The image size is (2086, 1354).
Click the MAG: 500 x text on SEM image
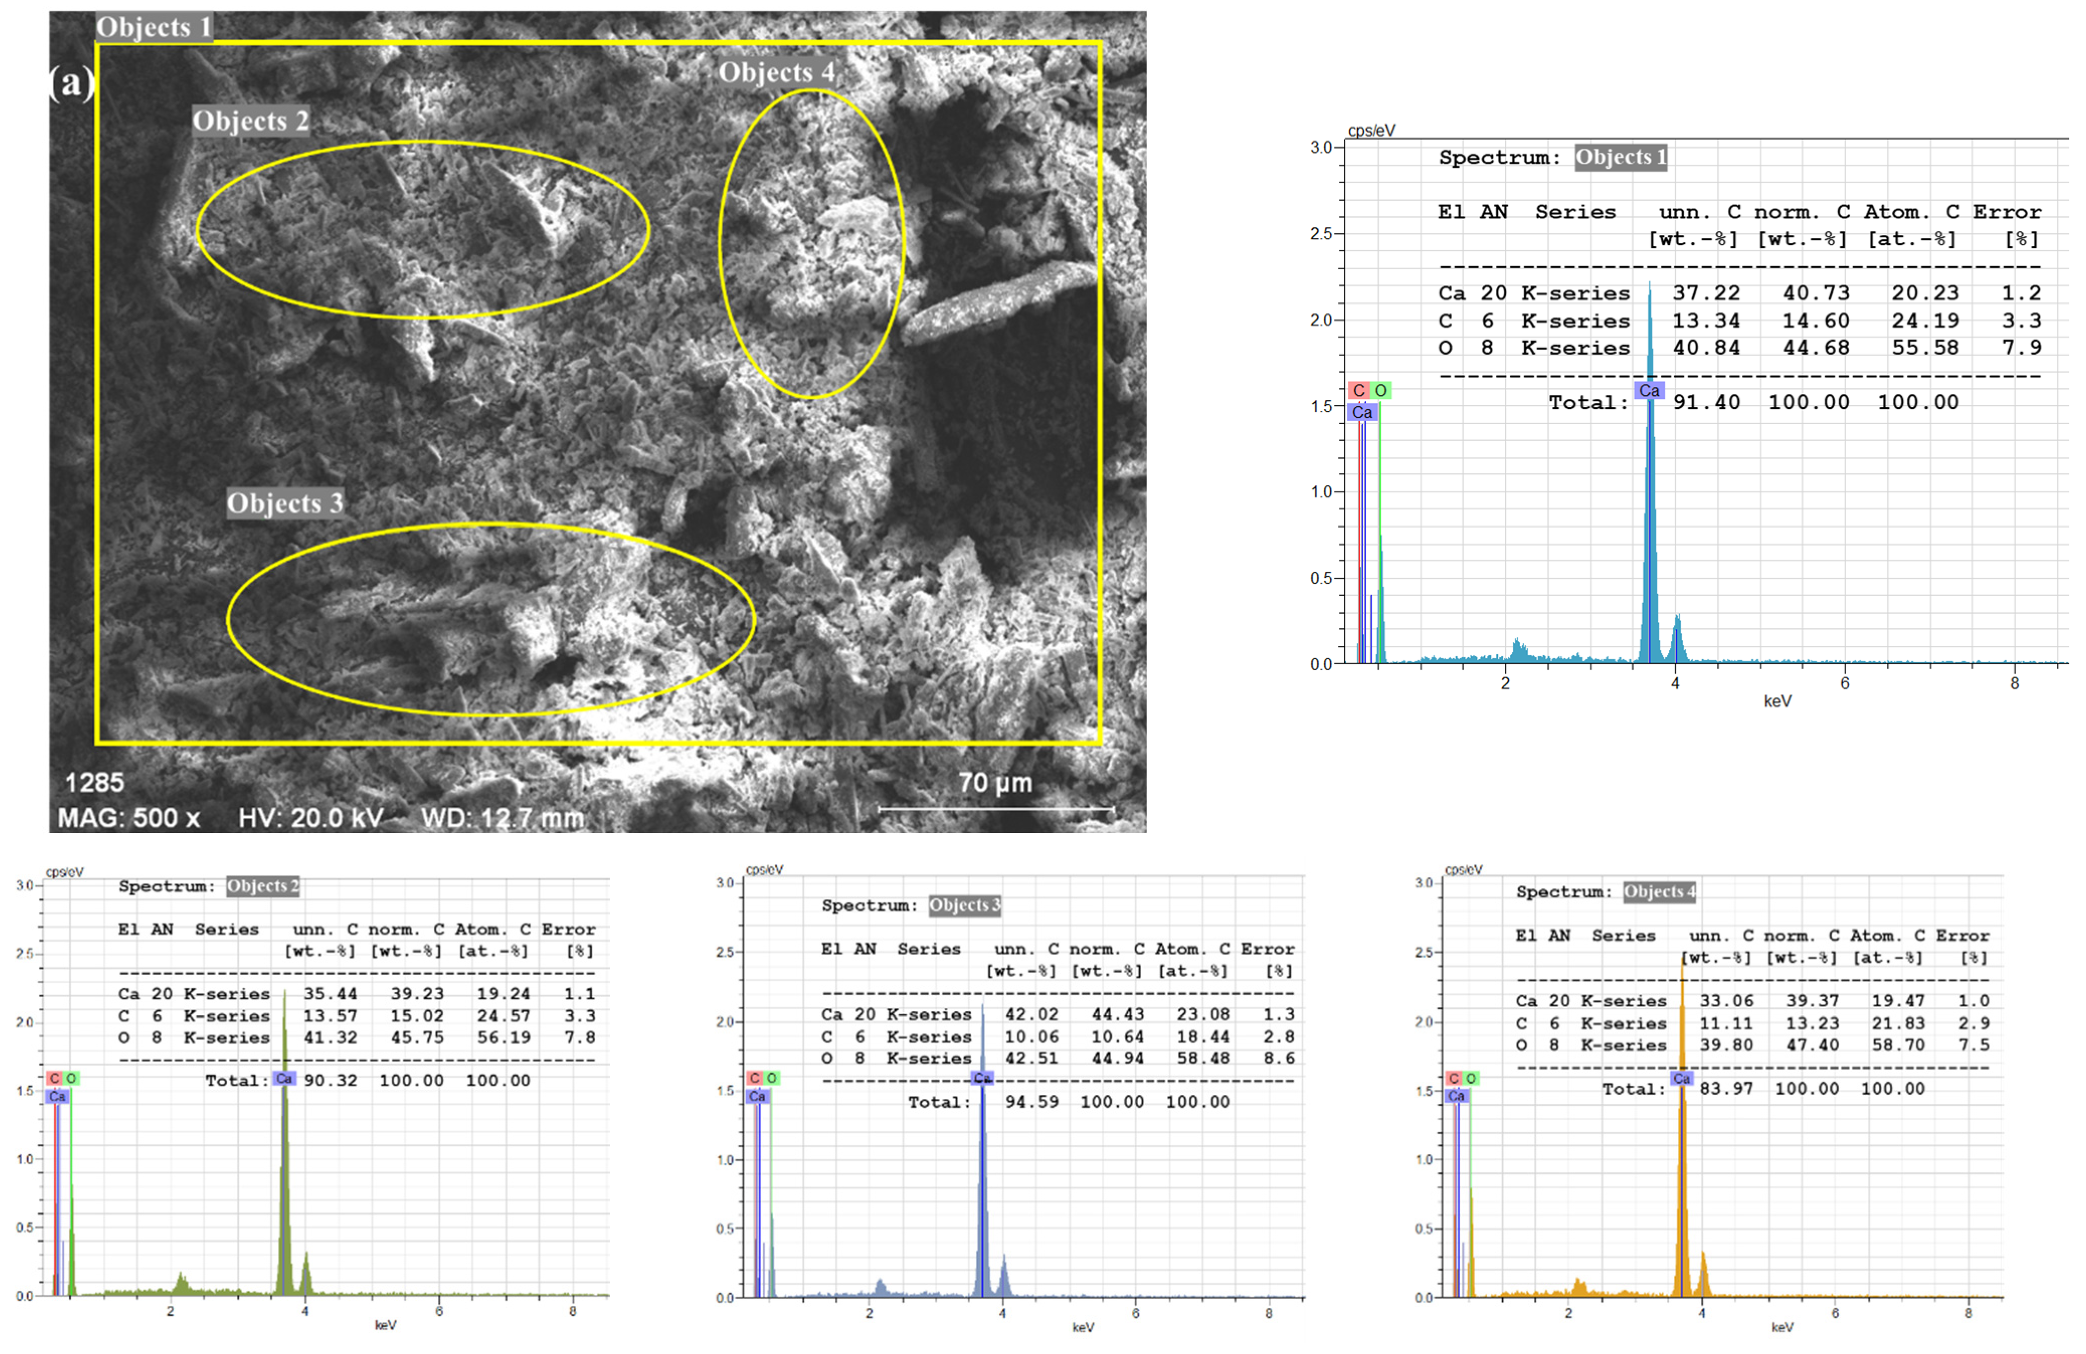[129, 818]
